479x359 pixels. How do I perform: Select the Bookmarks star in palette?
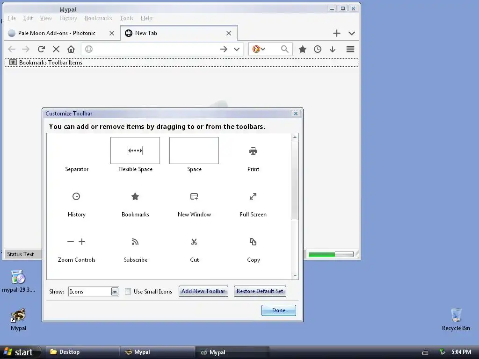(135, 196)
